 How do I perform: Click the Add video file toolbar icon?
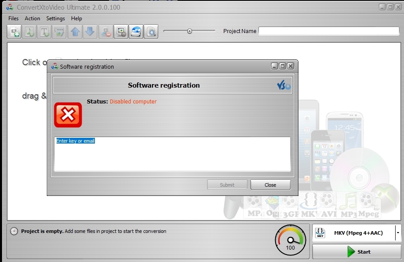click(x=14, y=32)
